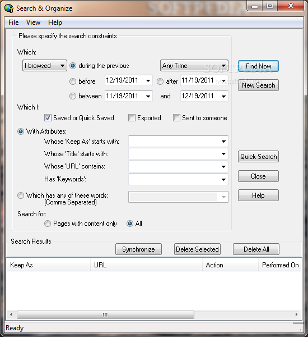Click the Close button in the right panel
The image size is (308, 337).
pyautogui.click(x=258, y=176)
